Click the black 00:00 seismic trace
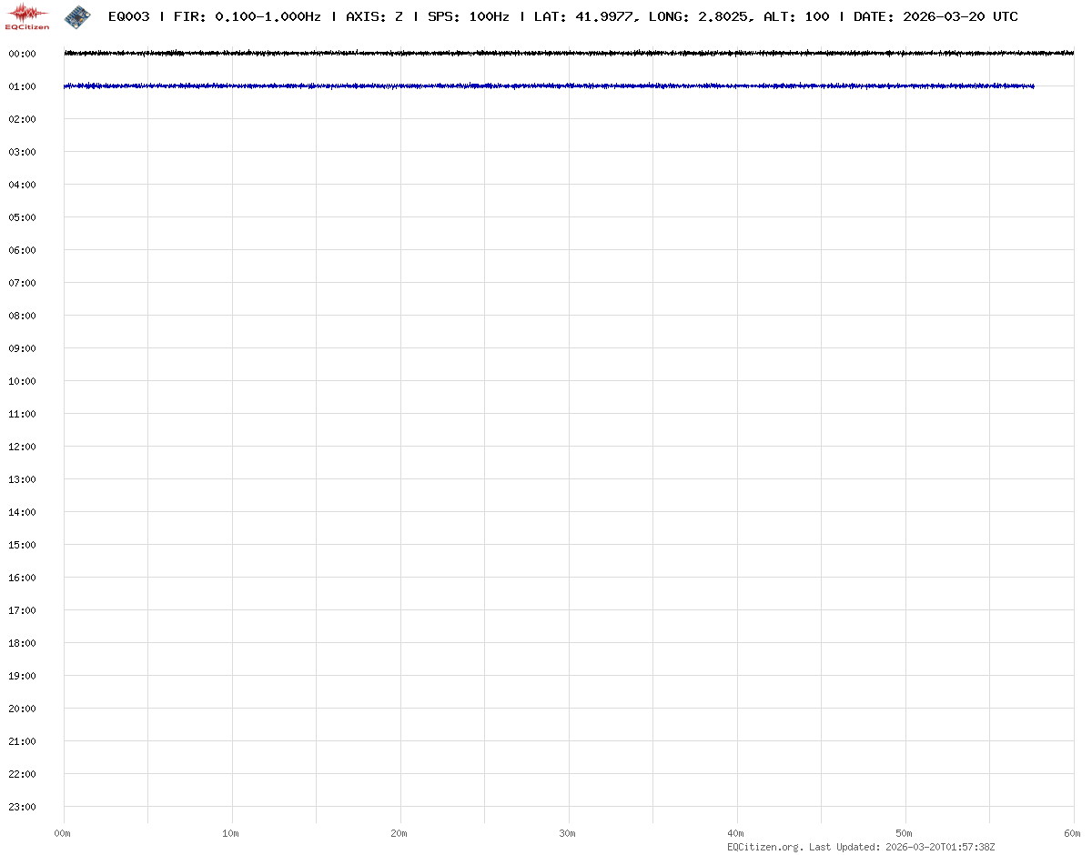 pos(546,54)
